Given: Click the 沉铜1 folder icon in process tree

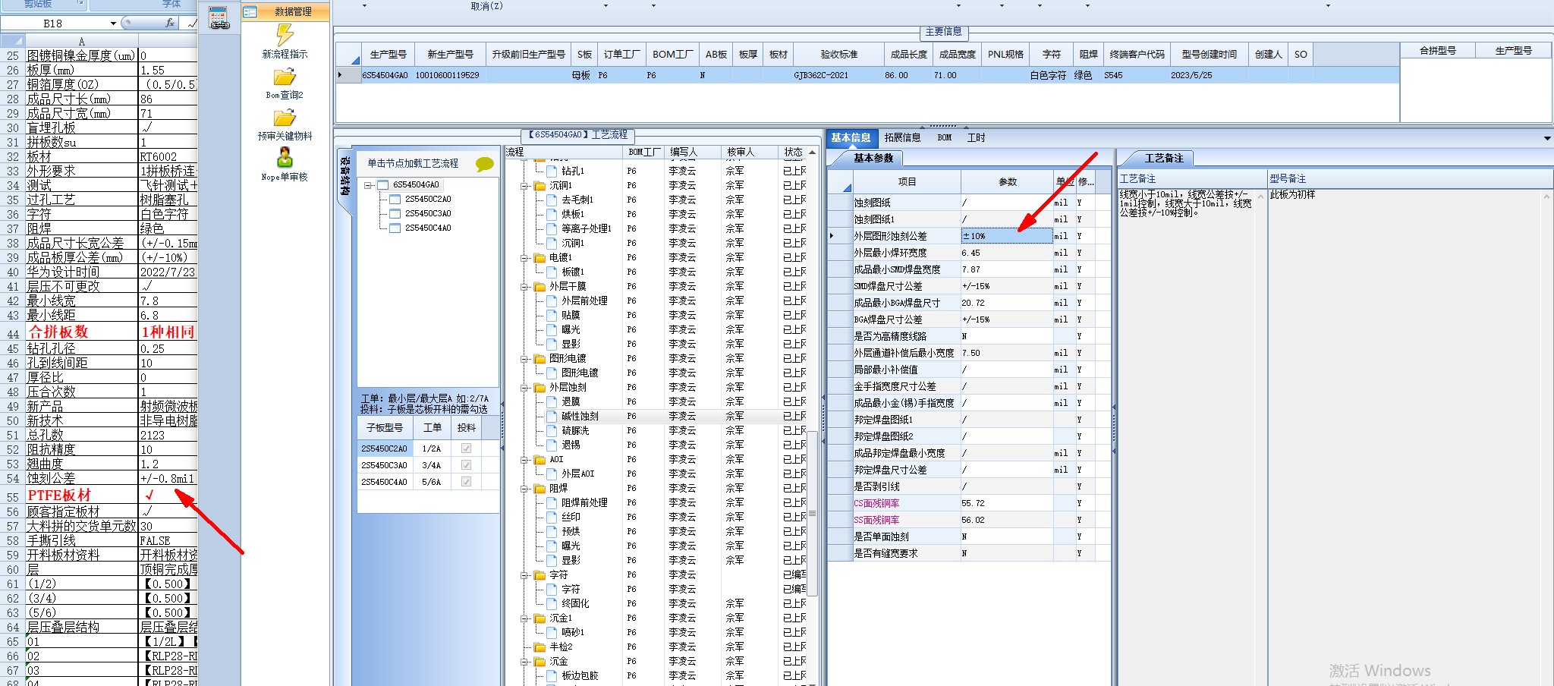Looking at the screenshot, I should [x=539, y=185].
